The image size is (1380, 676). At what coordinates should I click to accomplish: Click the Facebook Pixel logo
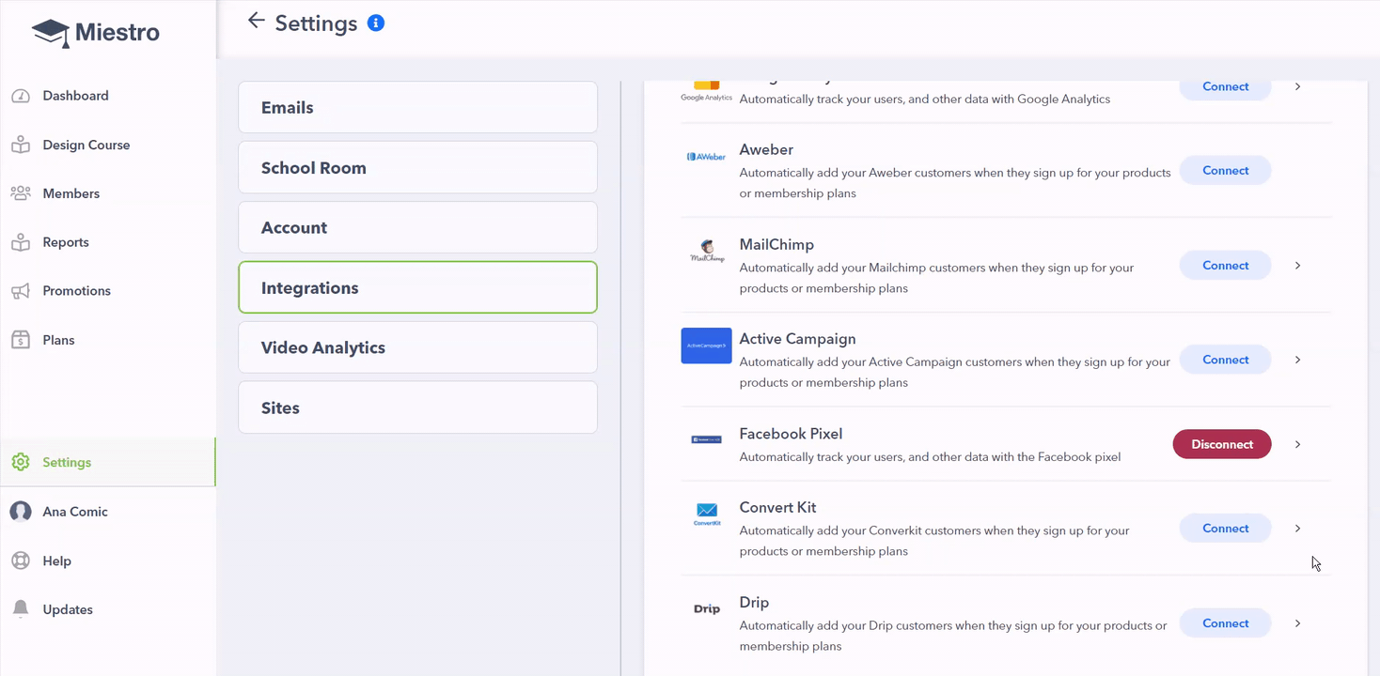click(707, 439)
